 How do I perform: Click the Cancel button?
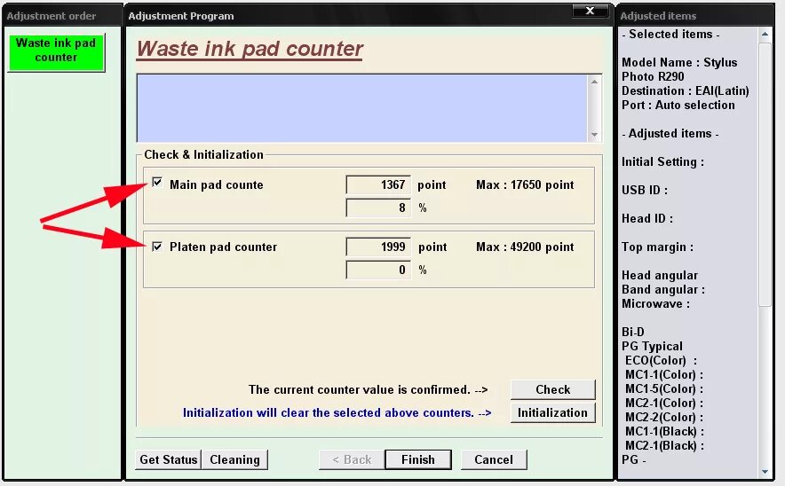494,459
